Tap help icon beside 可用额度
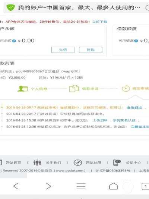Viewport: 149px width, 199px height. tap(136, 41)
